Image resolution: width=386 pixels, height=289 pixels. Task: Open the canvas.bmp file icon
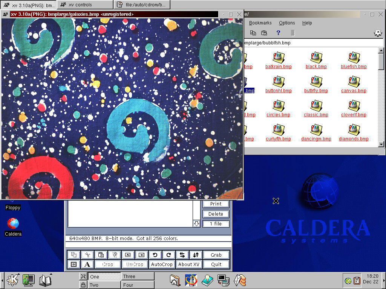point(354,82)
